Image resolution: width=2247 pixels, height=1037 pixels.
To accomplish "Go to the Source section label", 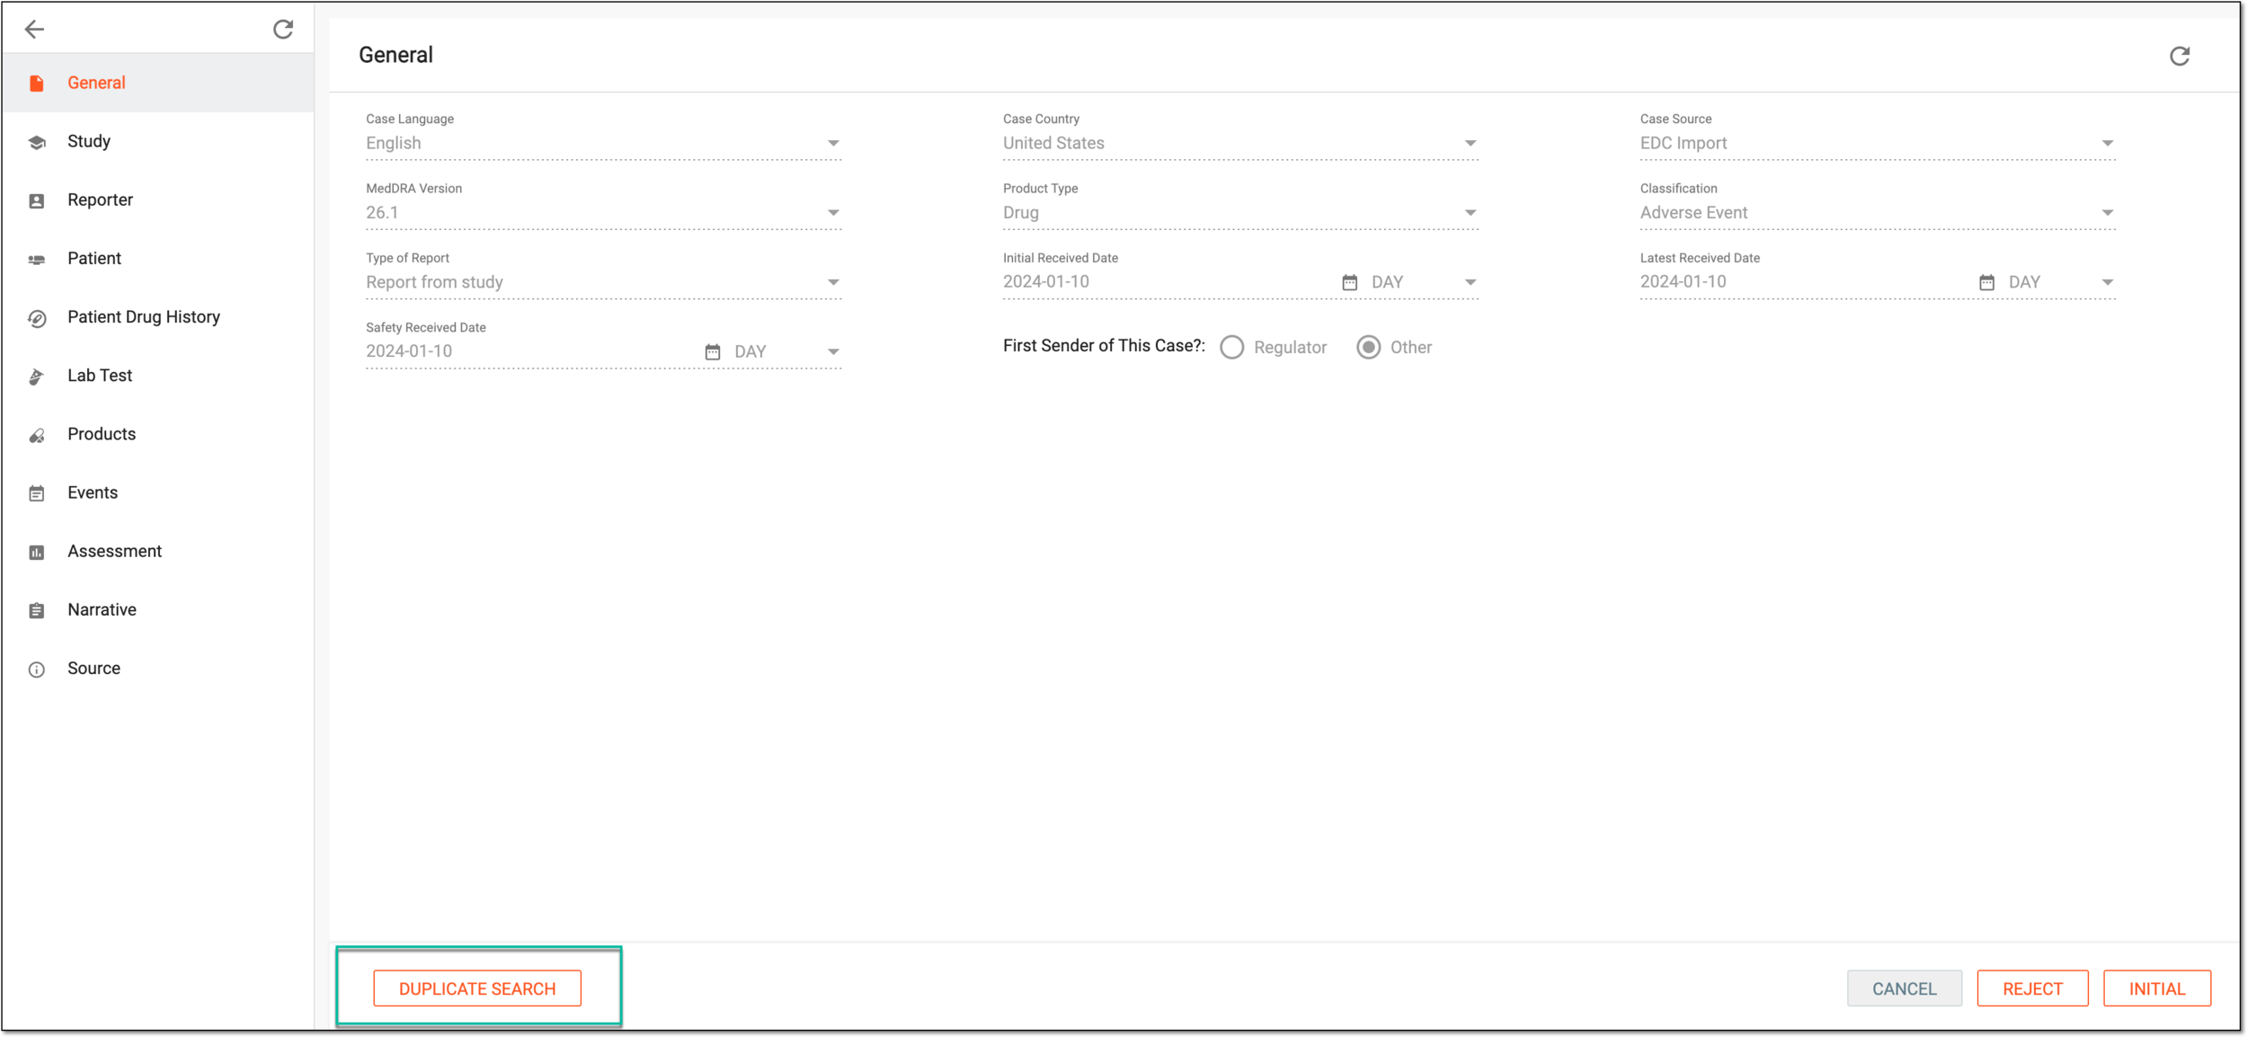I will coord(94,668).
